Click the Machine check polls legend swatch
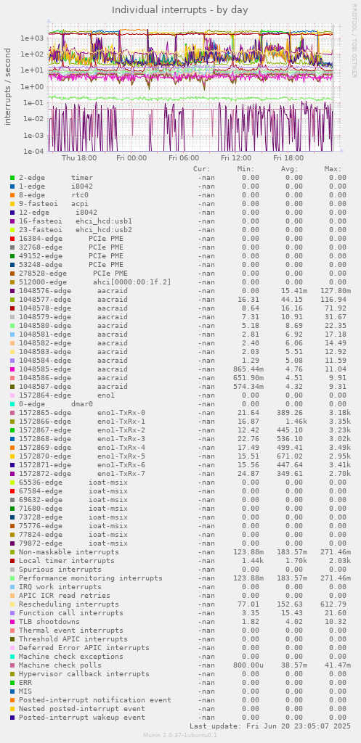 [x=12, y=665]
